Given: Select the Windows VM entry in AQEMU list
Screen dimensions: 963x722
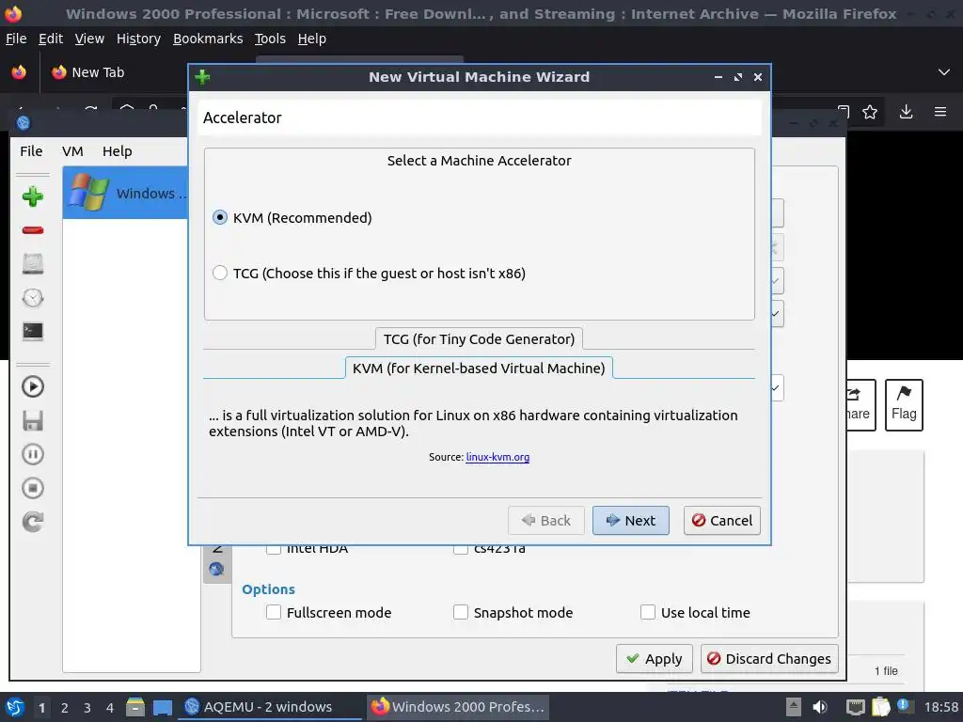Looking at the screenshot, I should coord(125,193).
